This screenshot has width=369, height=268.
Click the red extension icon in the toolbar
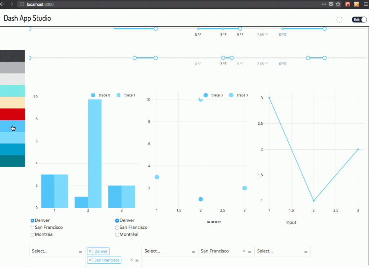347,4
